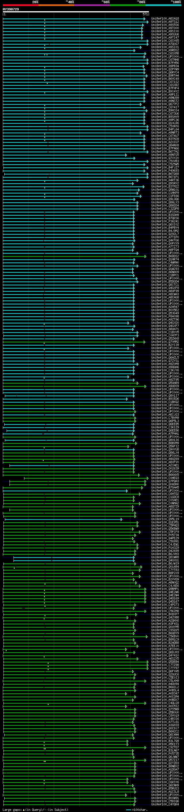Select hit label UniRef100_C4QLG9

165,703
